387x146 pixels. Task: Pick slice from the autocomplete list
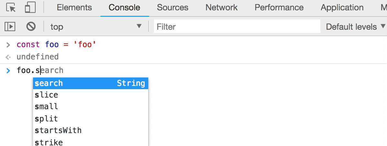point(47,95)
